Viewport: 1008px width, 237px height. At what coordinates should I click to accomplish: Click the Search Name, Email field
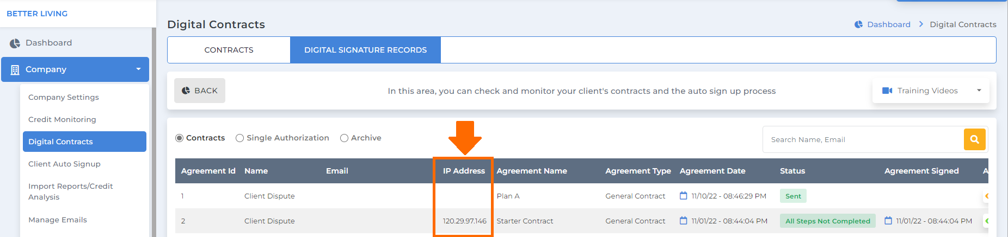863,139
